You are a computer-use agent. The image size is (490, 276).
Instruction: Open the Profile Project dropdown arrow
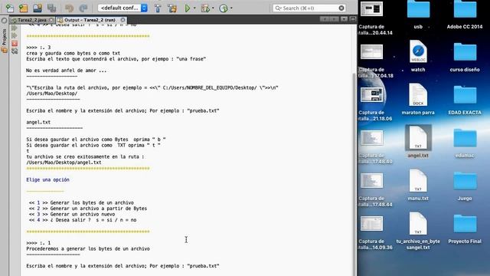[x=231, y=8]
